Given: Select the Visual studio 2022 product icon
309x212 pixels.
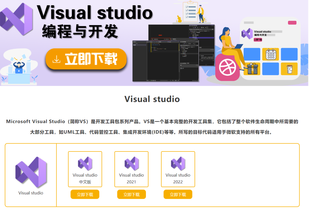Looking at the screenshot, I should coord(178,163).
